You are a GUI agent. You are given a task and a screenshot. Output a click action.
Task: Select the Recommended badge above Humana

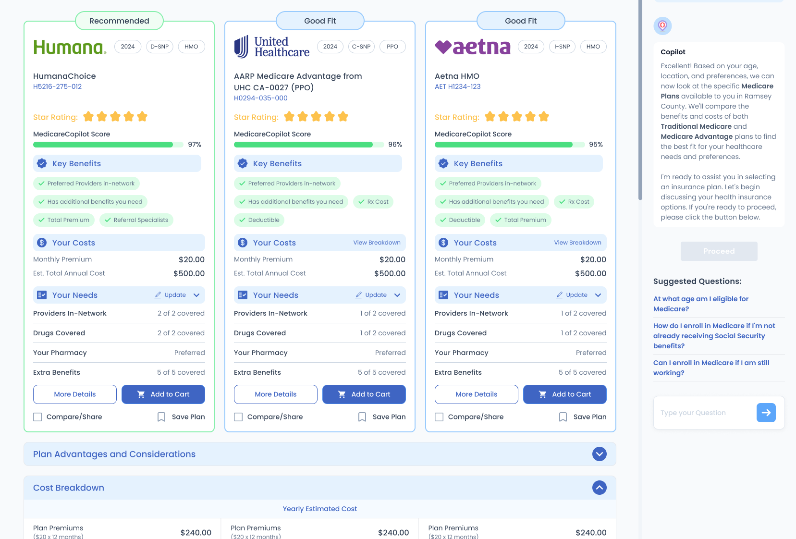(x=119, y=21)
